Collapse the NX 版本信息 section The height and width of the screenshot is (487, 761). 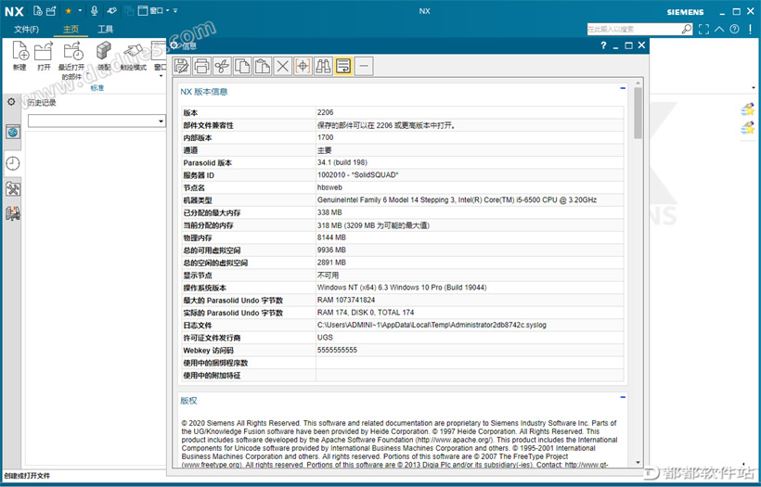[623, 88]
